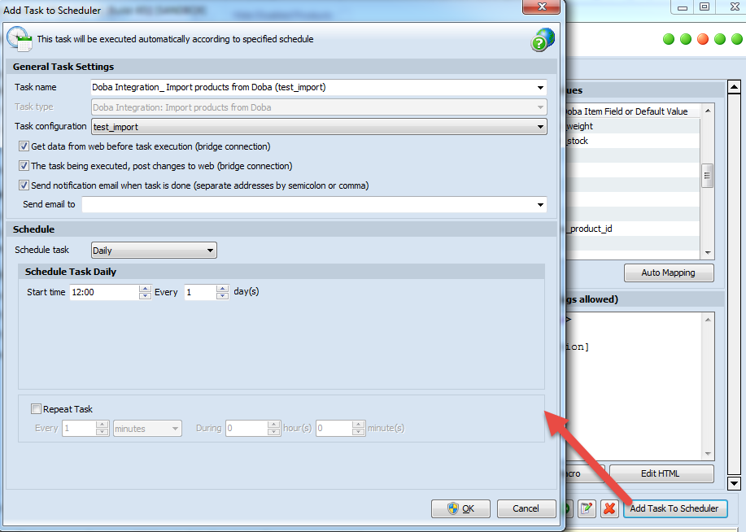The image size is (746, 532).
Task: Increase Start time with up spinner arrow
Action: tap(145, 288)
